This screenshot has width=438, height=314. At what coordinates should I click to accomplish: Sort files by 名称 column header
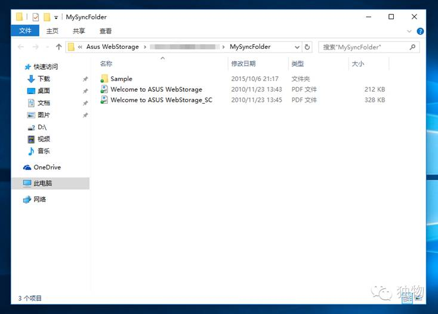(106, 64)
